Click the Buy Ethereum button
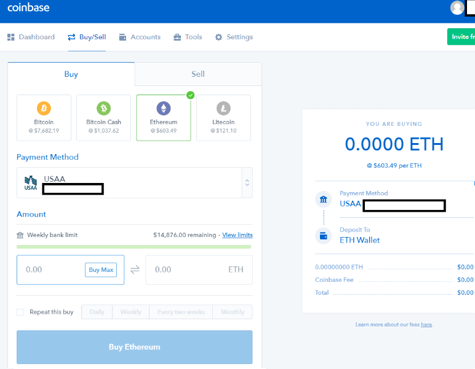Screen dimensions: 475x369 135,347
